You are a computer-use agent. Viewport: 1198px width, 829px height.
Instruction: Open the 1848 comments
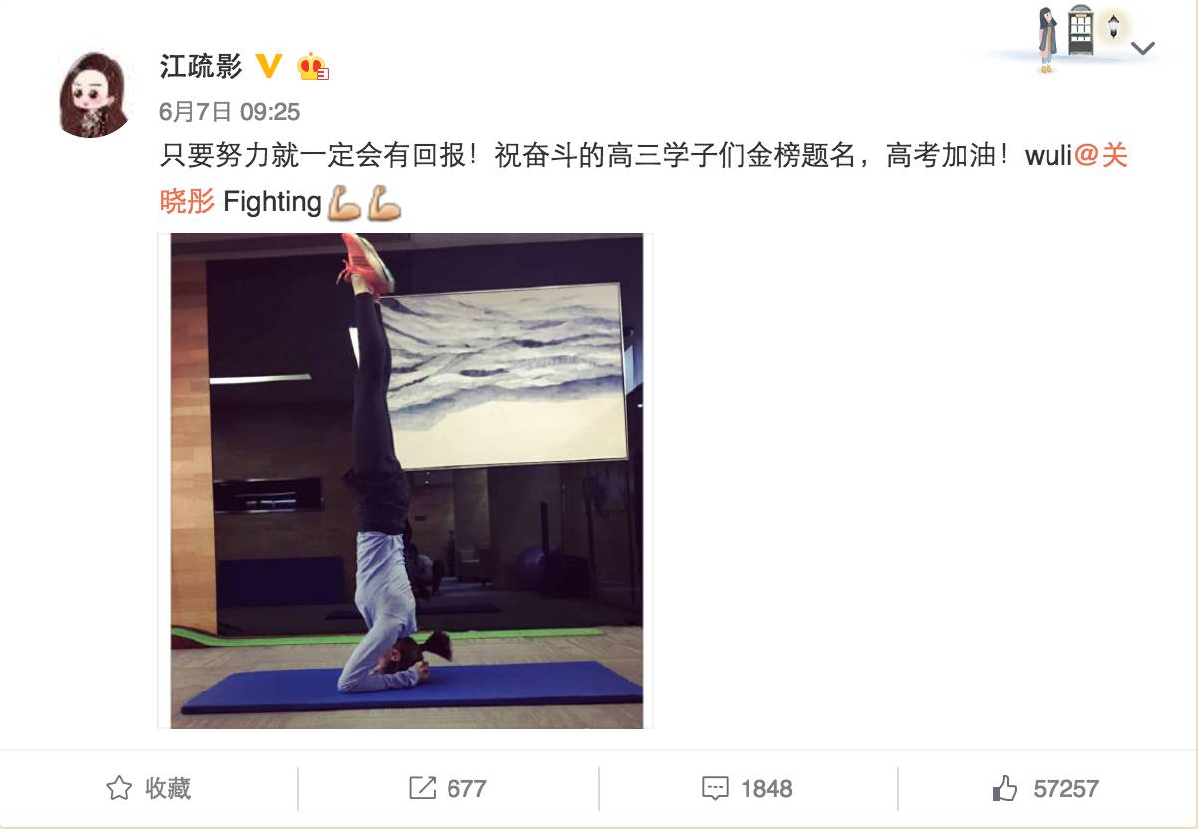tap(766, 789)
